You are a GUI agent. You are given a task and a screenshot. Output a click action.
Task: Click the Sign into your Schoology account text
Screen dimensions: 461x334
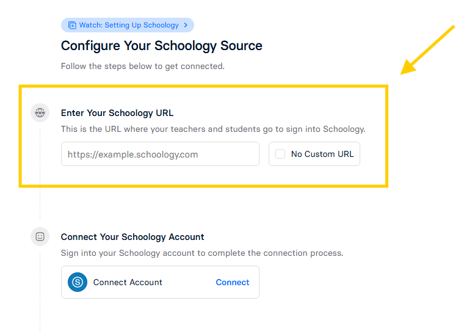click(202, 253)
